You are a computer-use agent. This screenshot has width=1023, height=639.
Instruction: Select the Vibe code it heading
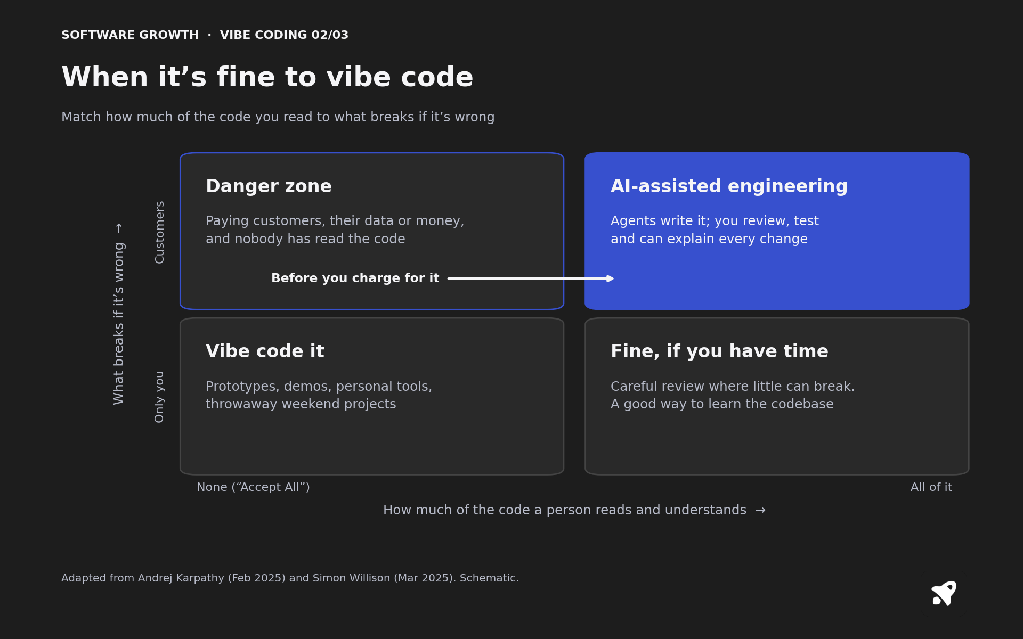coord(265,351)
